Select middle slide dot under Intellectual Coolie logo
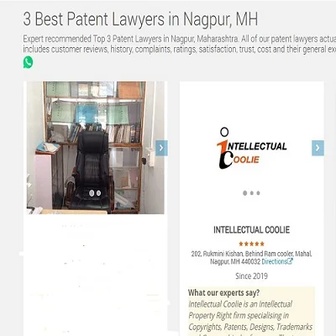 coord(252,193)
